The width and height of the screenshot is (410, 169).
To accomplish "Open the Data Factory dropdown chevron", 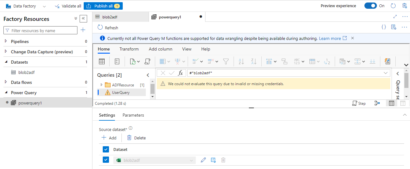I will [44, 6].
